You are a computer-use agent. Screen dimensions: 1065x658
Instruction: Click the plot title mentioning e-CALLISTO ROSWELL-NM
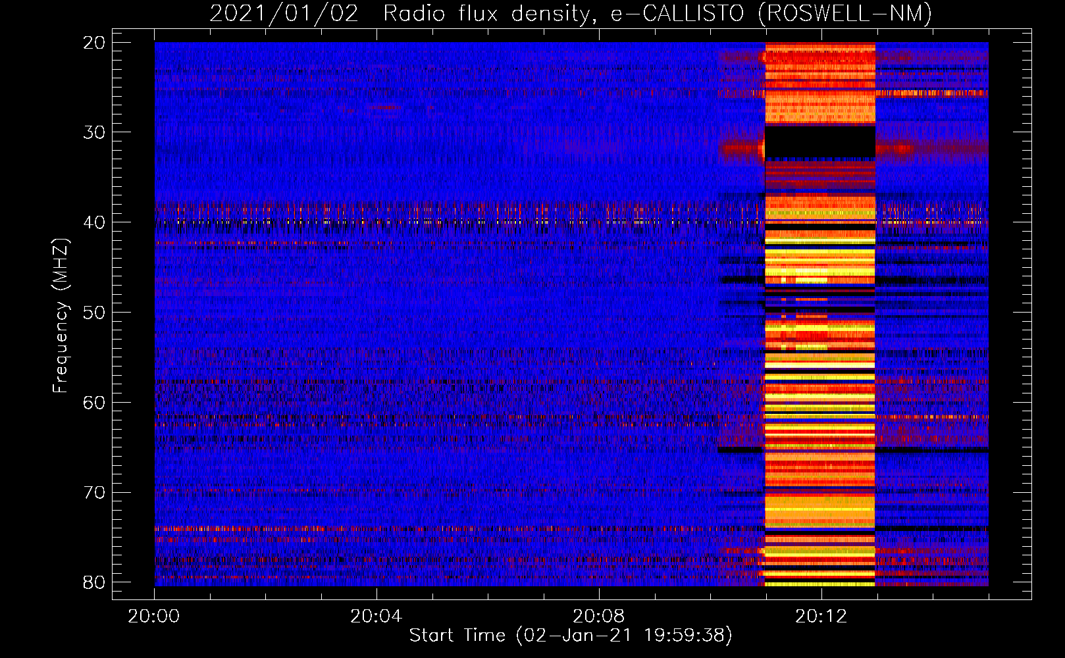[x=571, y=13]
